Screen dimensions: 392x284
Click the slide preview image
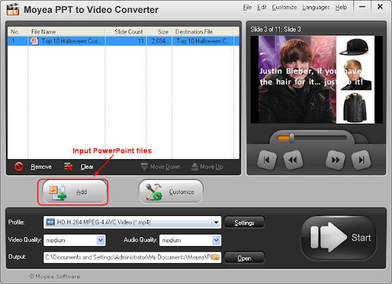(316, 80)
